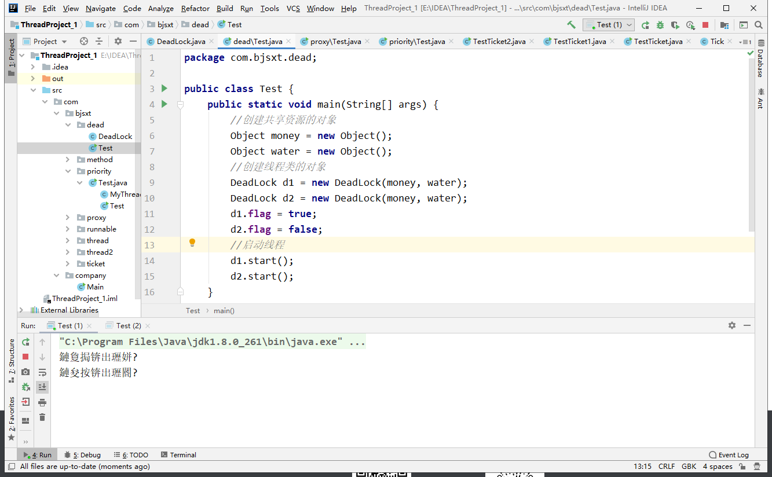
Task: Close the Test (1) run tab
Action: coord(89,326)
